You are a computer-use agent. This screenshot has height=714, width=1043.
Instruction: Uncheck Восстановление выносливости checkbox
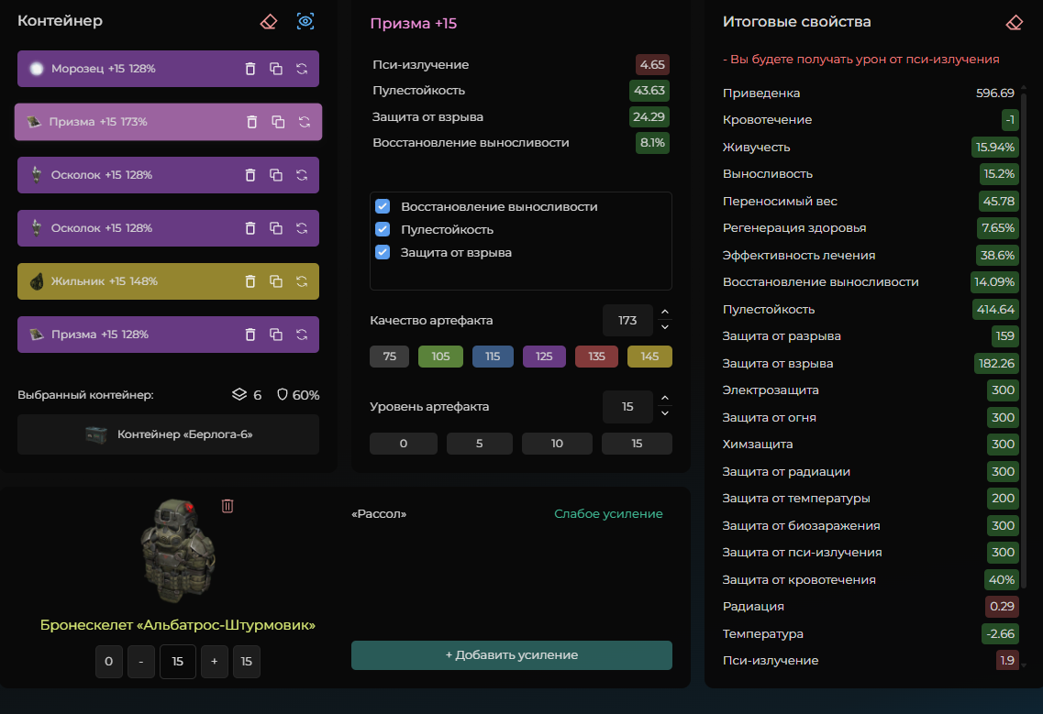point(383,206)
